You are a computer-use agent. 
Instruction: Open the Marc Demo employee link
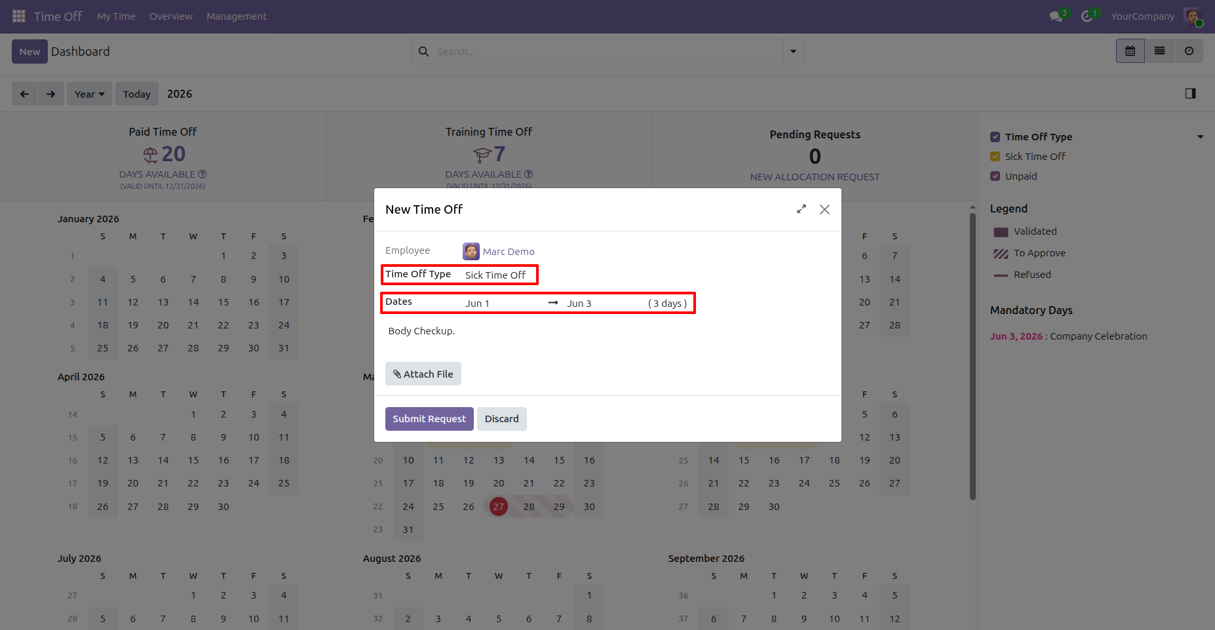[x=509, y=252]
